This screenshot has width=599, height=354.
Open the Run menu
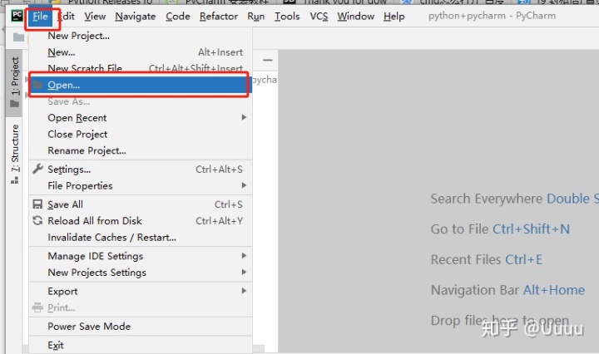tap(255, 17)
